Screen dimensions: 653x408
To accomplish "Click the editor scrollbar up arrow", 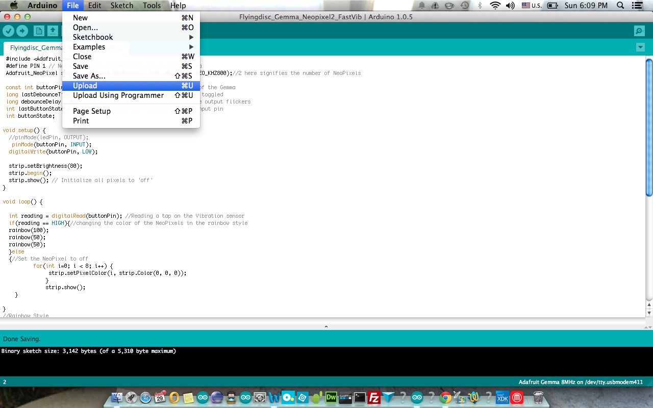I will coord(649,304).
